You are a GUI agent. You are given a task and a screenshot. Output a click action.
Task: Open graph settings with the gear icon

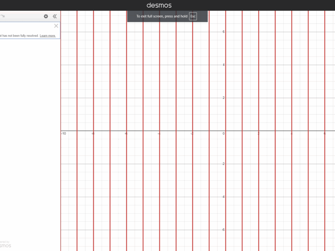pos(46,16)
